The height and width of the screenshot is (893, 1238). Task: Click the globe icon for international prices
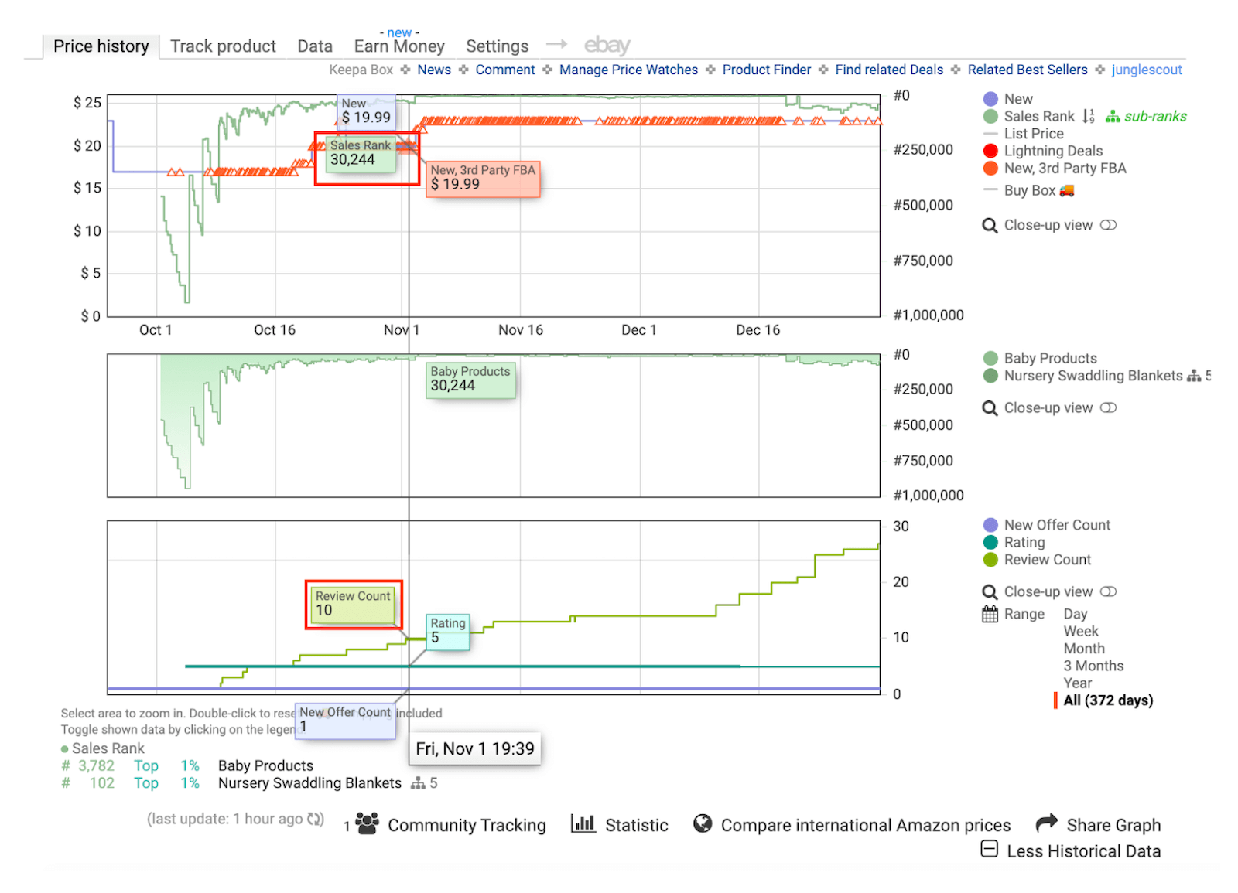pyautogui.click(x=703, y=823)
